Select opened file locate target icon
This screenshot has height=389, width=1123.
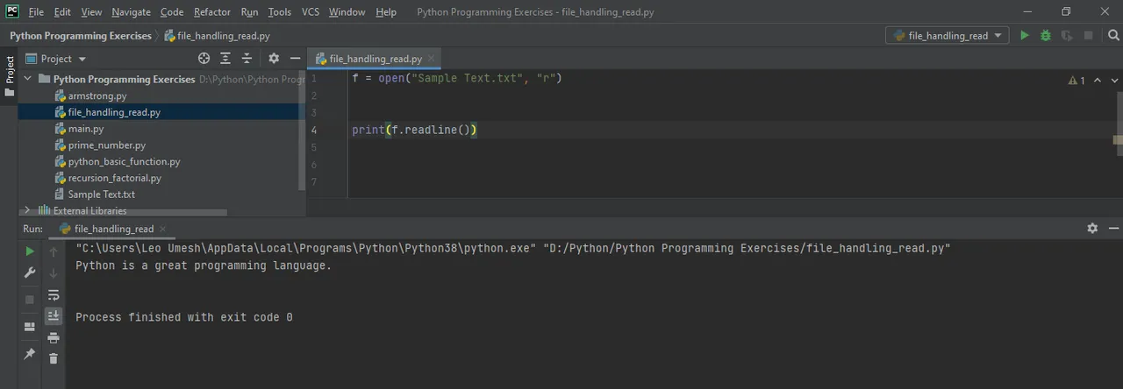[204, 59]
